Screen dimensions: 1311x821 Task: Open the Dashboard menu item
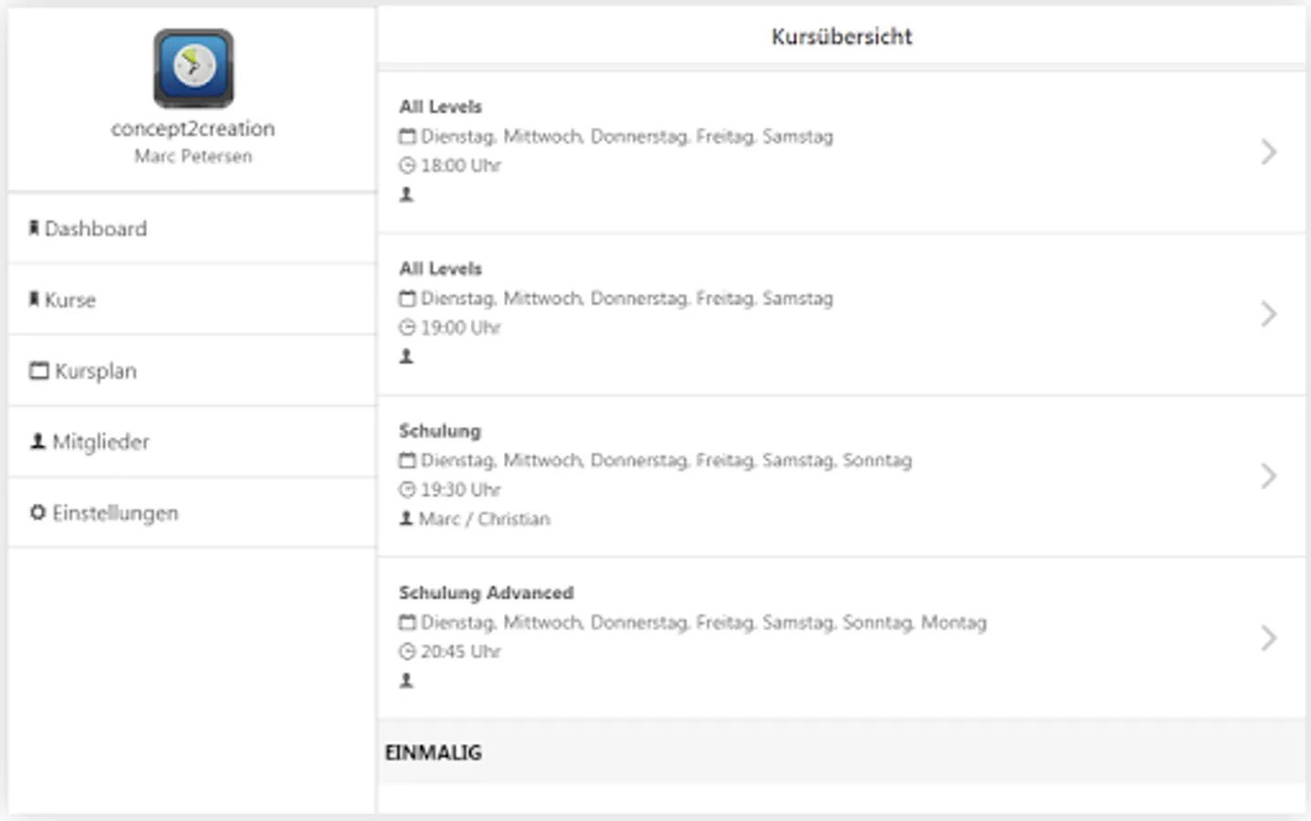96,229
